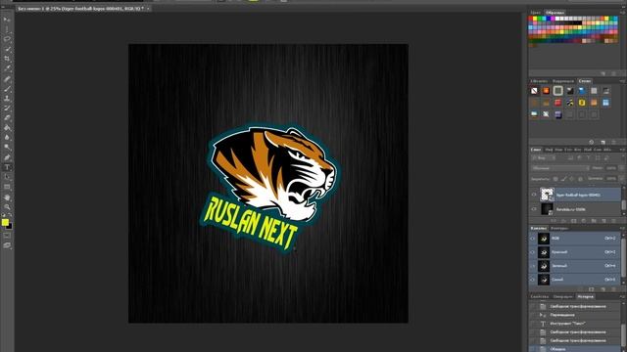627x352 pixels.
Task: Hide the tiger-football-logos layer
Action: 534,195
